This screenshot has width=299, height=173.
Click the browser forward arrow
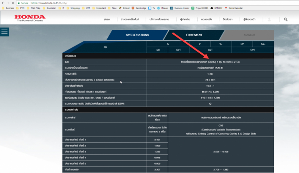point(8,3)
